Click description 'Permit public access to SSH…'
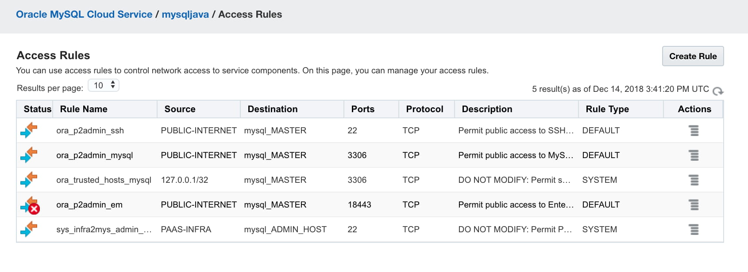The image size is (748, 272). 516,131
